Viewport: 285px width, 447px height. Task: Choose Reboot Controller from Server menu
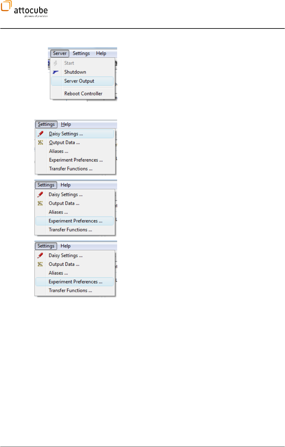pos(83,94)
